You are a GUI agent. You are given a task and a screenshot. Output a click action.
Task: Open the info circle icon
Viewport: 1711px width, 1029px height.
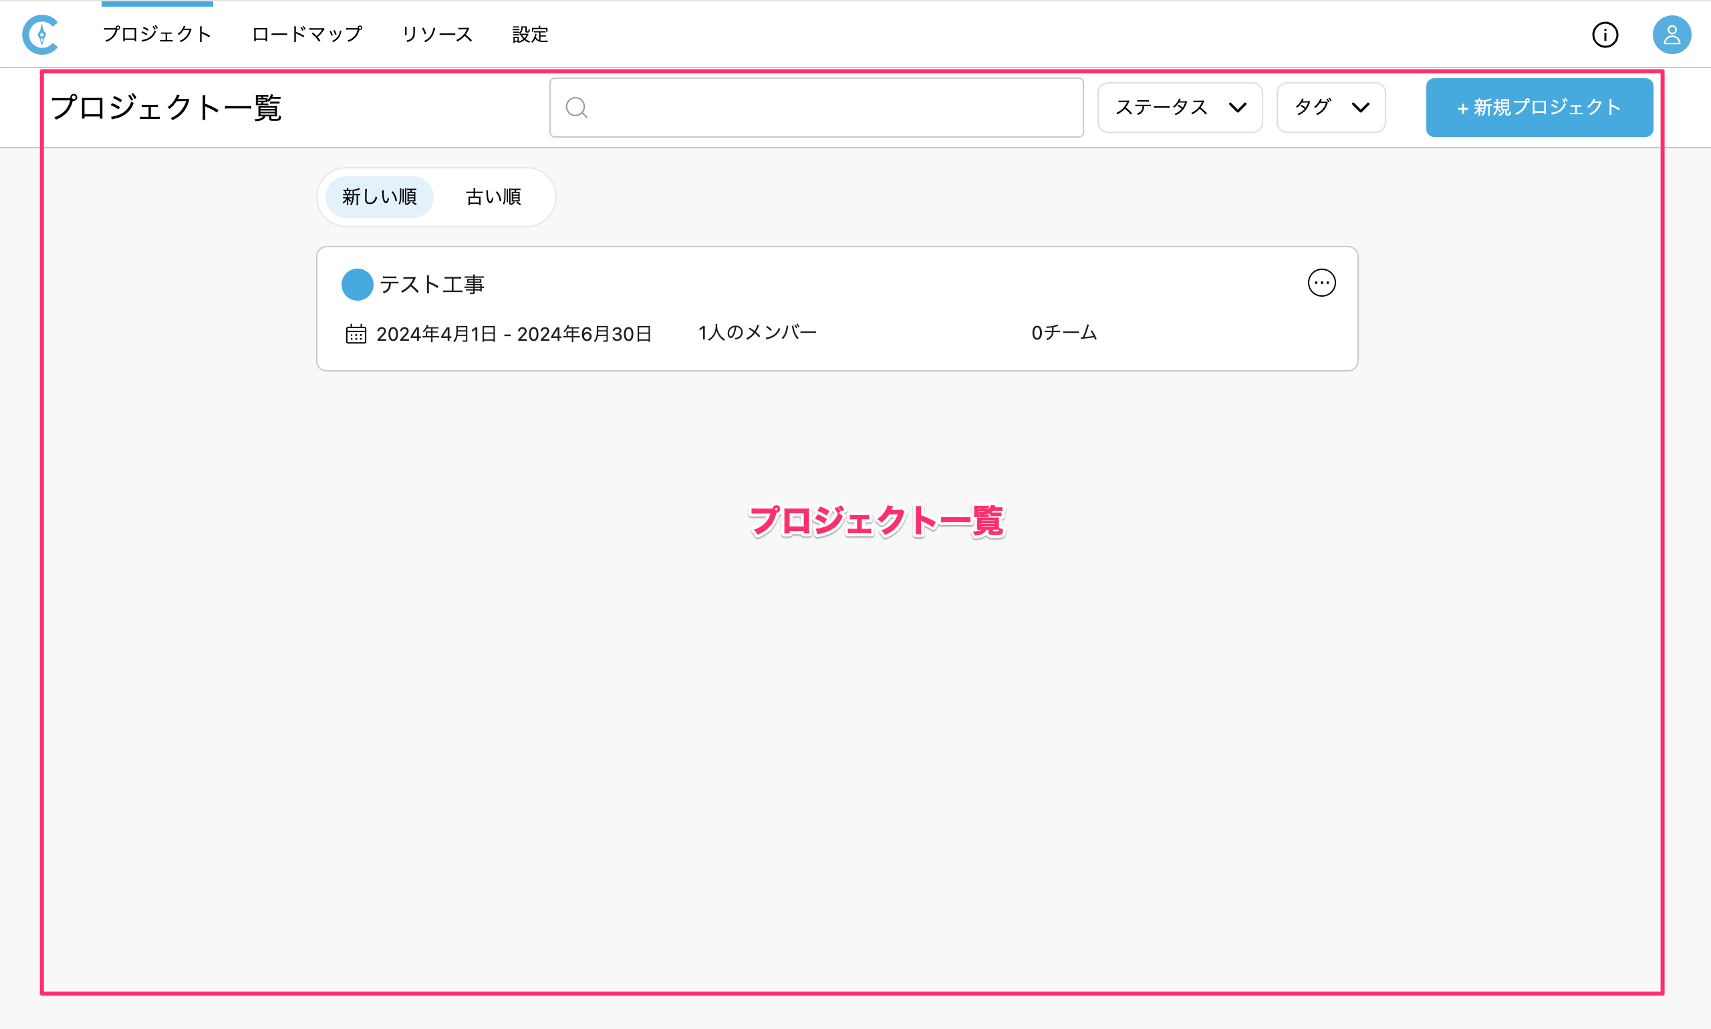click(1604, 35)
